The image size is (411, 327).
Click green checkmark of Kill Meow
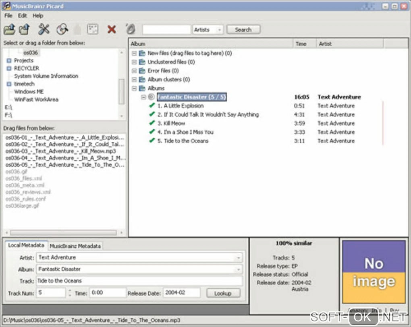(x=152, y=123)
